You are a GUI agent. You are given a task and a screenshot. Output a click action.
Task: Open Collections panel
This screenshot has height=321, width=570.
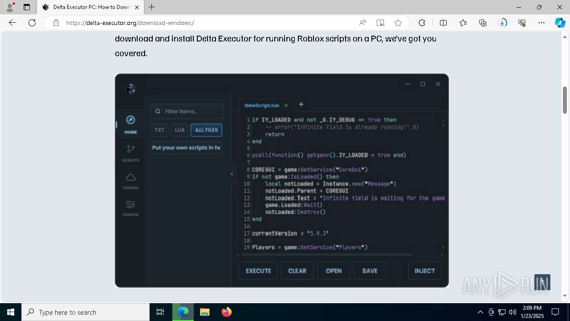point(483,23)
